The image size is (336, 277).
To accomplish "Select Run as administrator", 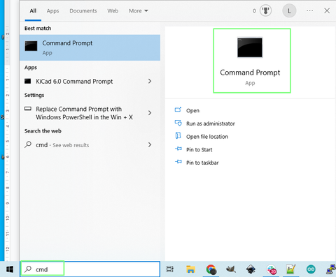I will point(210,123).
